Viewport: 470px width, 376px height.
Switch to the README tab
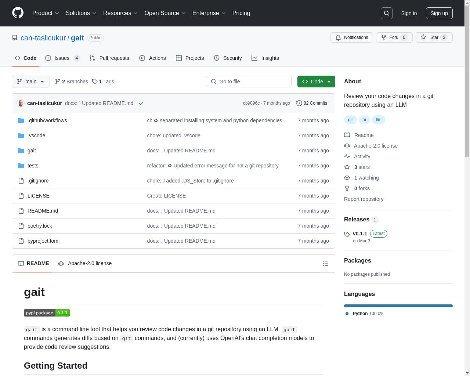coord(33,264)
